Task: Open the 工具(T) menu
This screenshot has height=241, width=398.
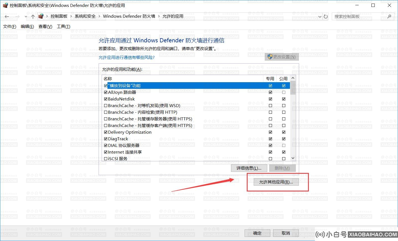Action: [x=63, y=27]
